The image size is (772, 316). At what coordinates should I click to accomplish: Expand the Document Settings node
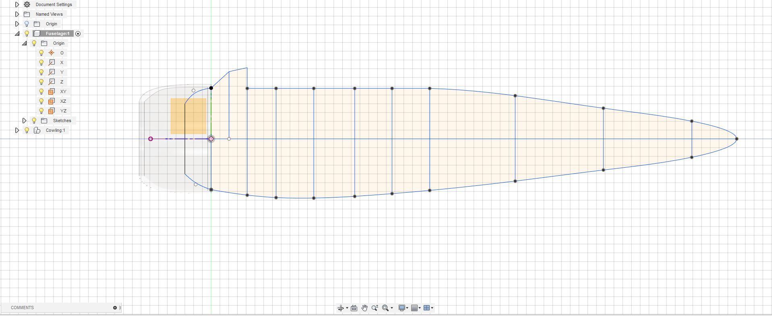point(17,4)
